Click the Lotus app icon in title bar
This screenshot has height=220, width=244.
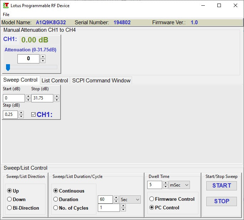coord(6,6)
